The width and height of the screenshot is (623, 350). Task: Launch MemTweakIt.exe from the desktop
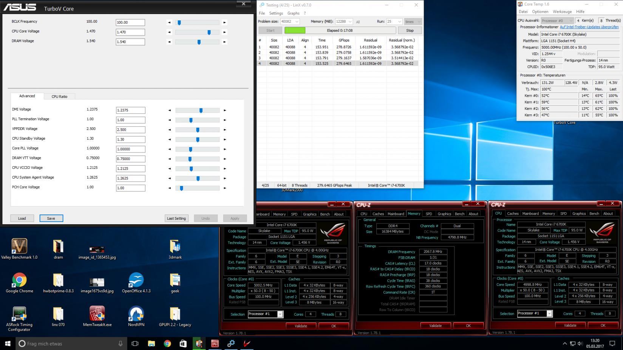coord(97,316)
